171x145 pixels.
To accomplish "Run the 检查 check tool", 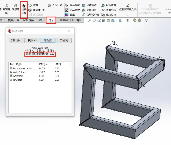I will pyautogui.click(x=33, y=5).
